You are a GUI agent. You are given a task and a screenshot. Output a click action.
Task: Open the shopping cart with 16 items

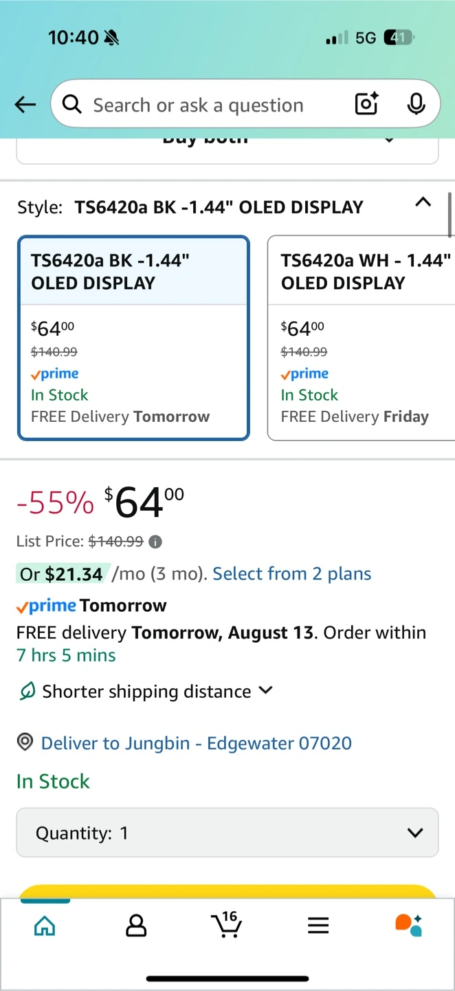(226, 924)
